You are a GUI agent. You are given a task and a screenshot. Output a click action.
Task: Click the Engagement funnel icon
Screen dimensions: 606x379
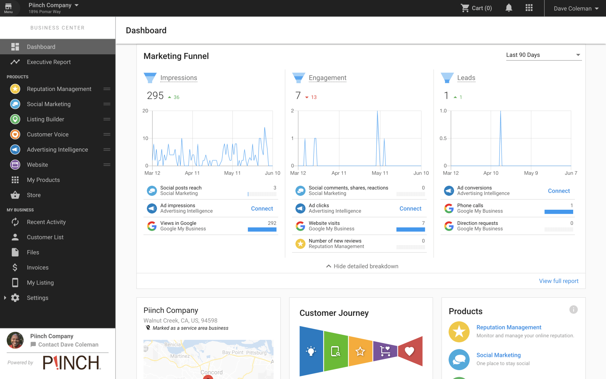pos(299,78)
